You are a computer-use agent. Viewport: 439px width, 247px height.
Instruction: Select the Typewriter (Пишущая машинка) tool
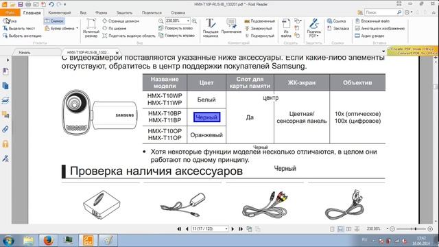click(211, 28)
